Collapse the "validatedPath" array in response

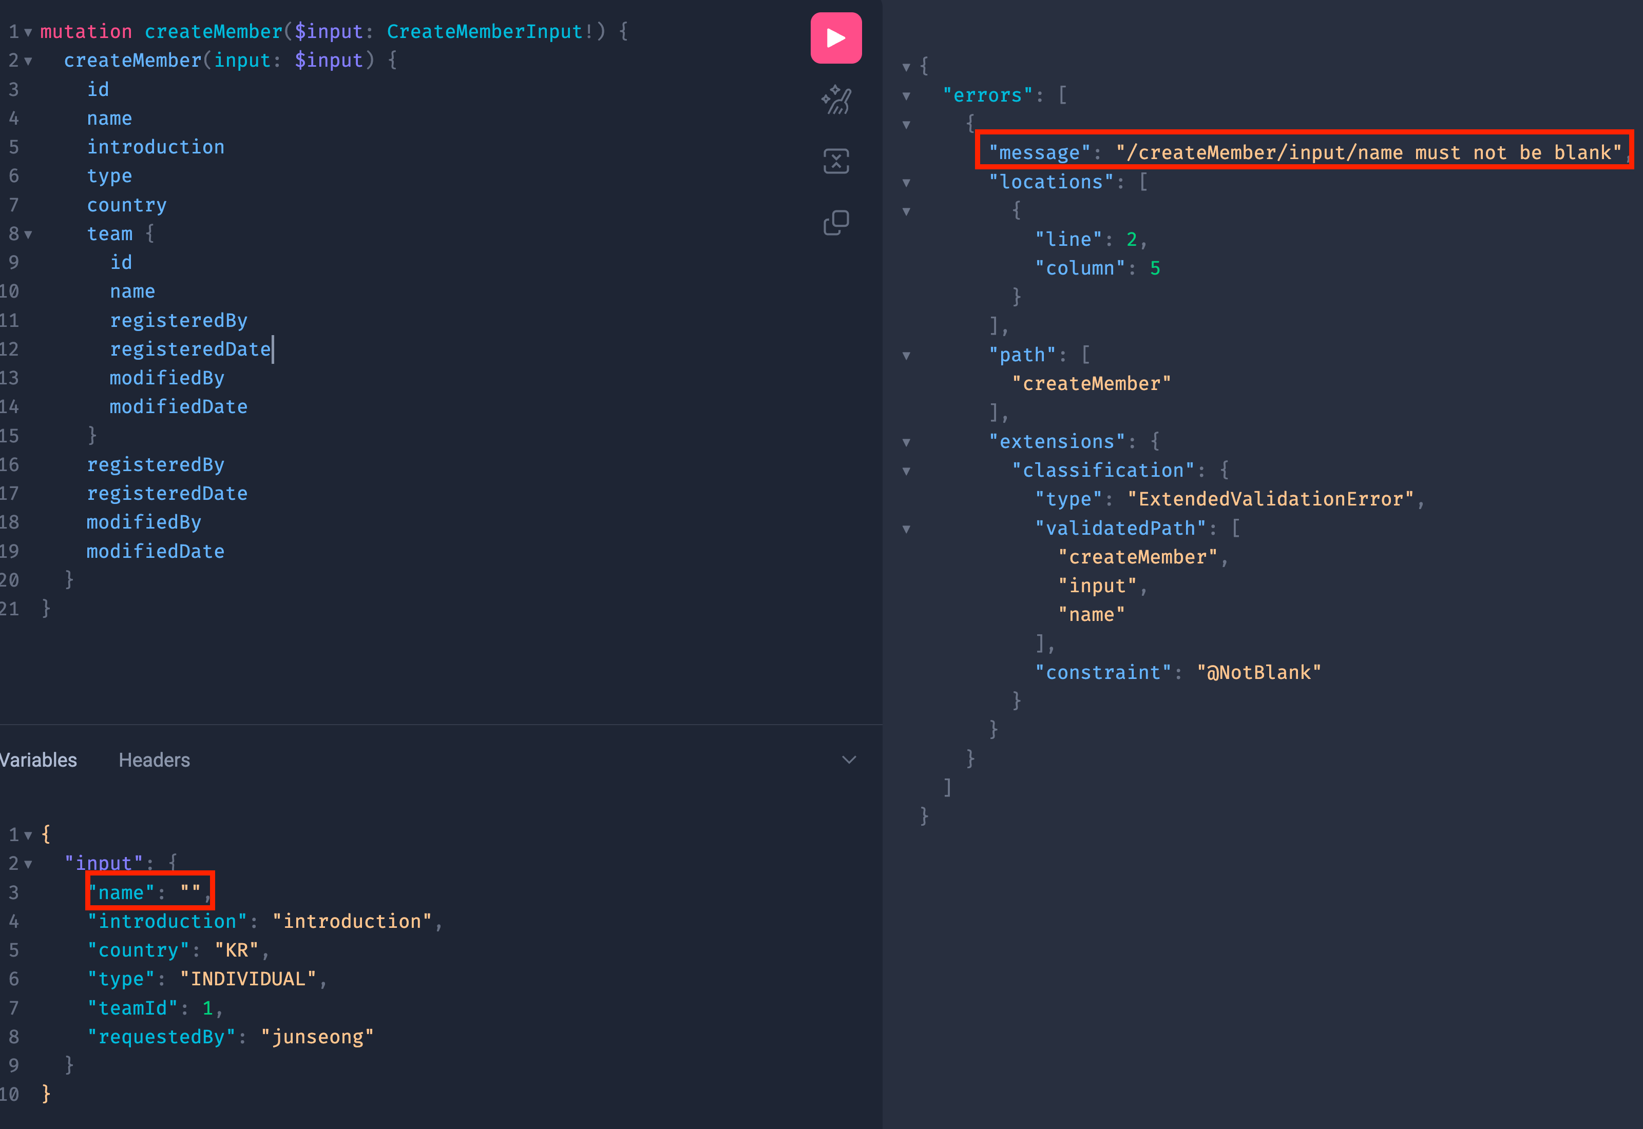tap(906, 529)
